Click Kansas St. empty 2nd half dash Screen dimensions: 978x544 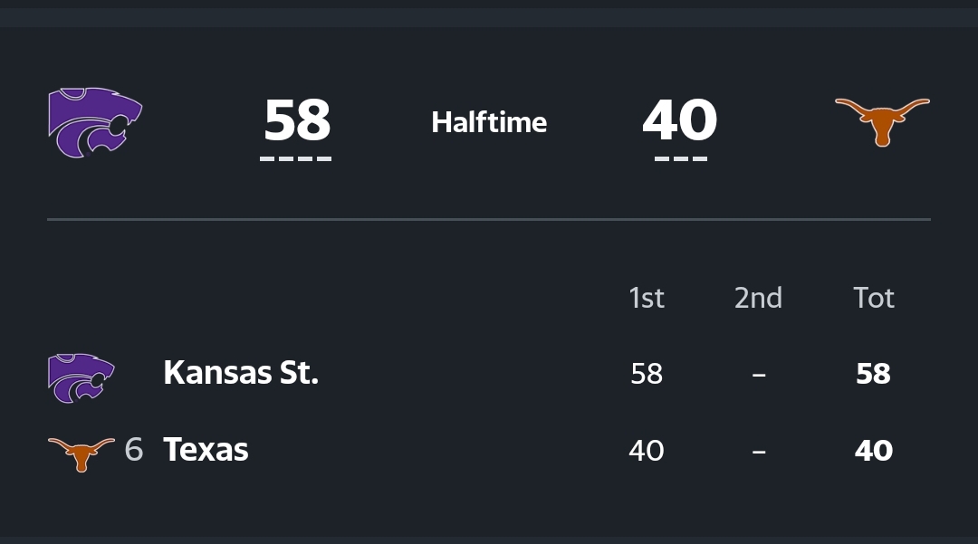pos(759,374)
